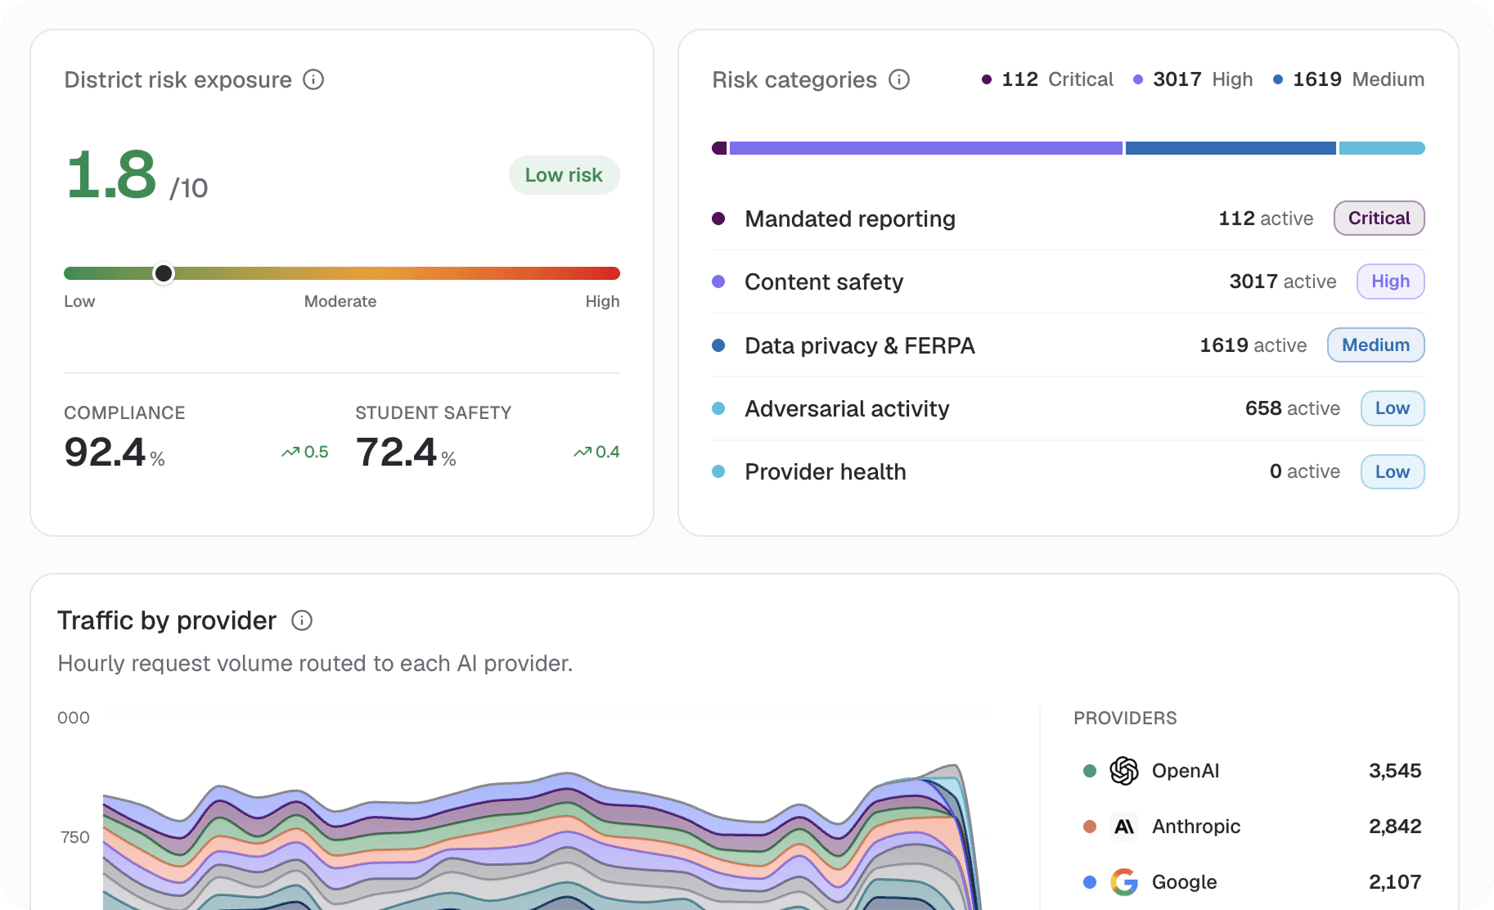The height and width of the screenshot is (910, 1494).
Task: Click the Compliance 92.4 percent value
Action: click(x=115, y=453)
